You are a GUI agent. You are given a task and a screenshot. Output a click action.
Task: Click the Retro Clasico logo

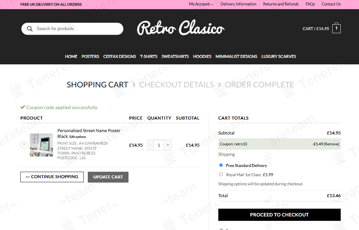coord(180,28)
